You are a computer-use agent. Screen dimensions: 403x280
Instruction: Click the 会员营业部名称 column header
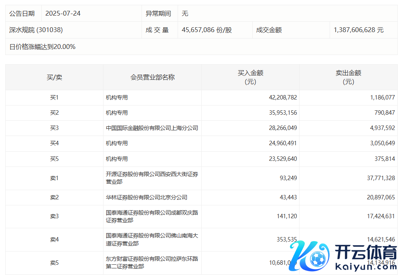click(x=152, y=77)
